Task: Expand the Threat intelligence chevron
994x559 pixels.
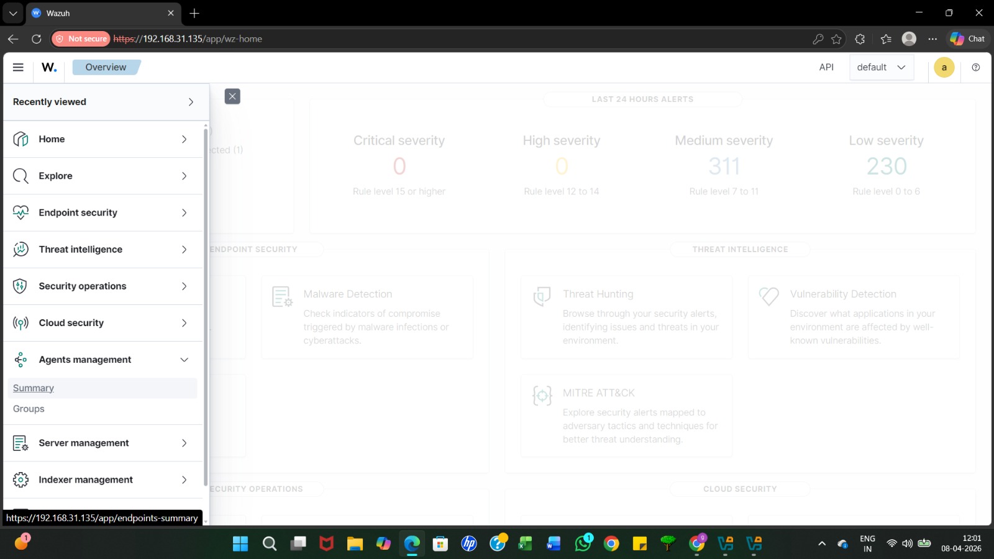Action: pyautogui.click(x=184, y=249)
